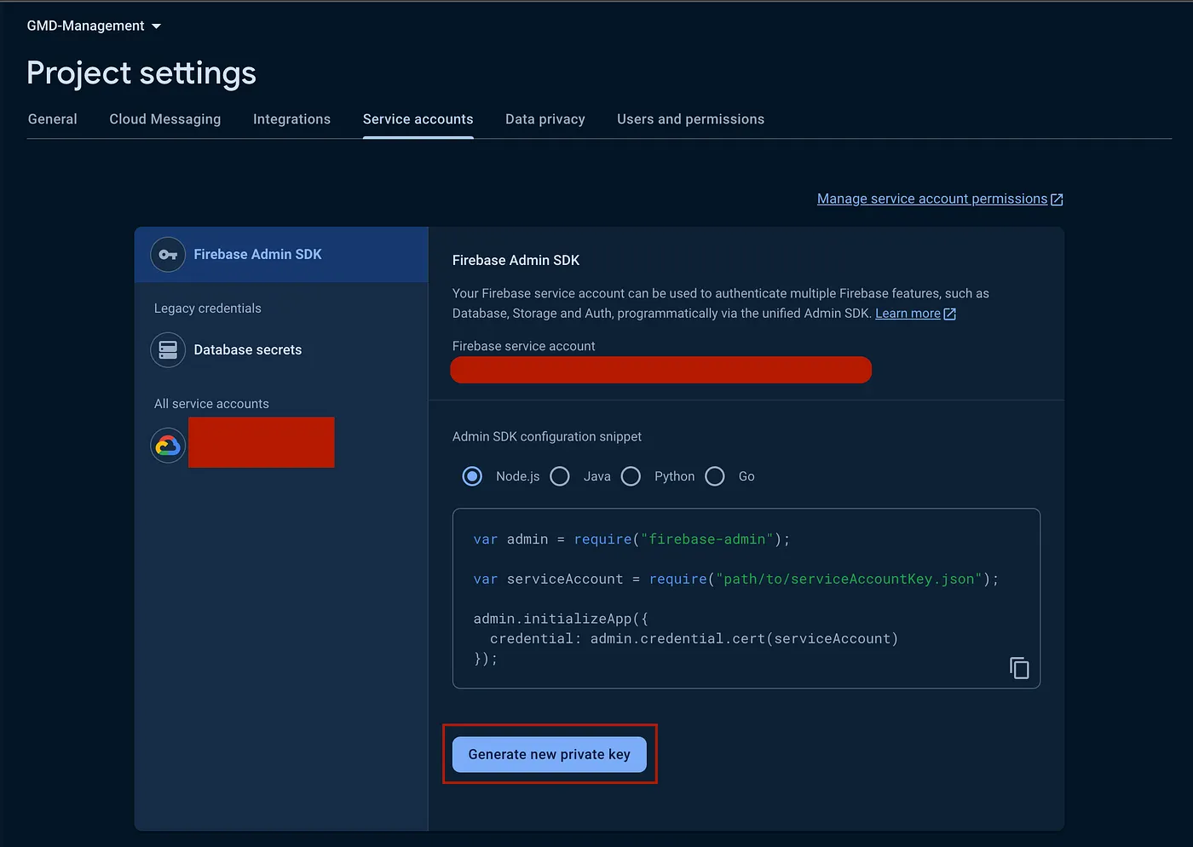Image resolution: width=1193 pixels, height=847 pixels.
Task: Click external link icon next to Learn more
Action: [950, 314]
